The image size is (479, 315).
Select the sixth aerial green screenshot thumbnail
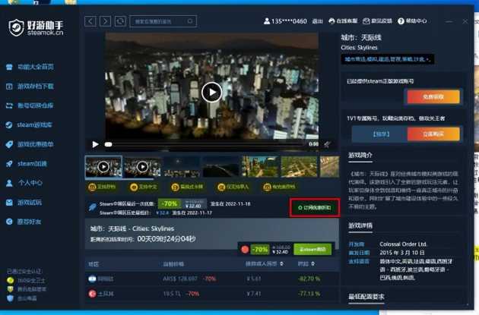tap(299, 167)
